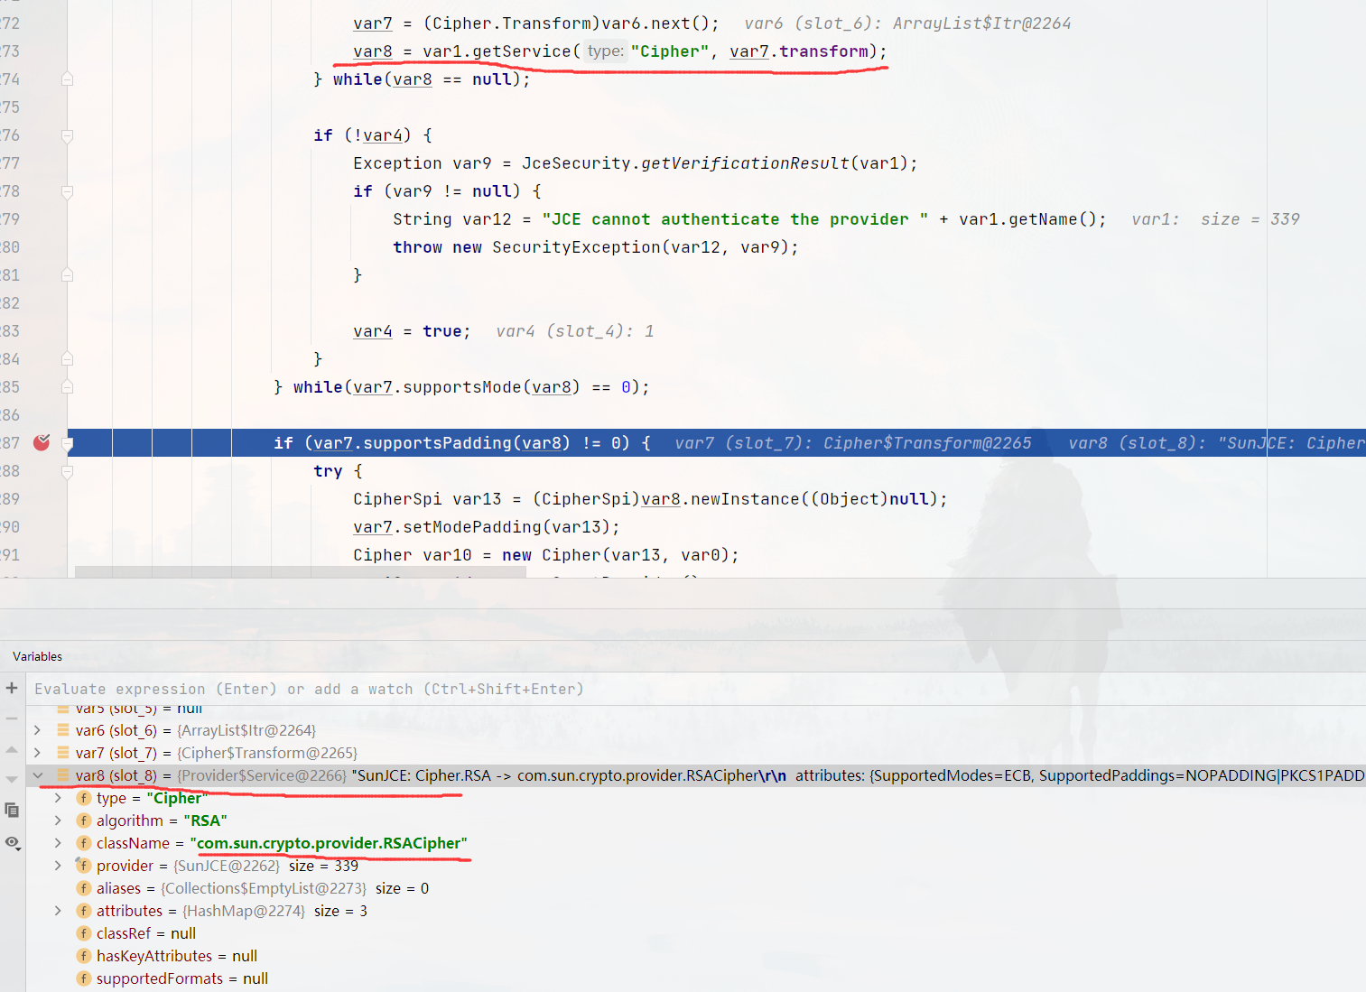Select the aliases Collections$EmptyList row
The image size is (1366, 992).
pyautogui.click(x=695, y=888)
